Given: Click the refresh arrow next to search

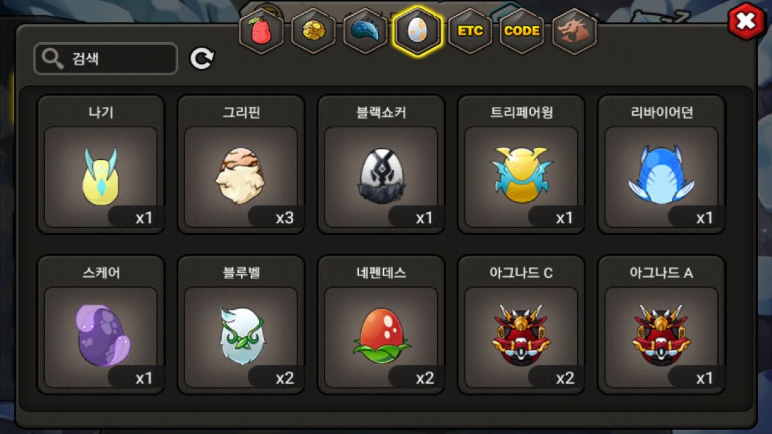Looking at the screenshot, I should pyautogui.click(x=202, y=58).
